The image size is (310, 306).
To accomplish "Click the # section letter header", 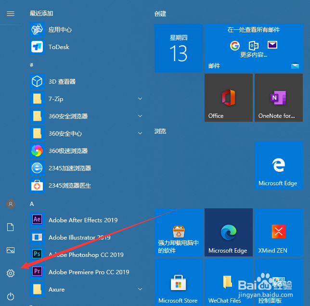I will click(32, 65).
